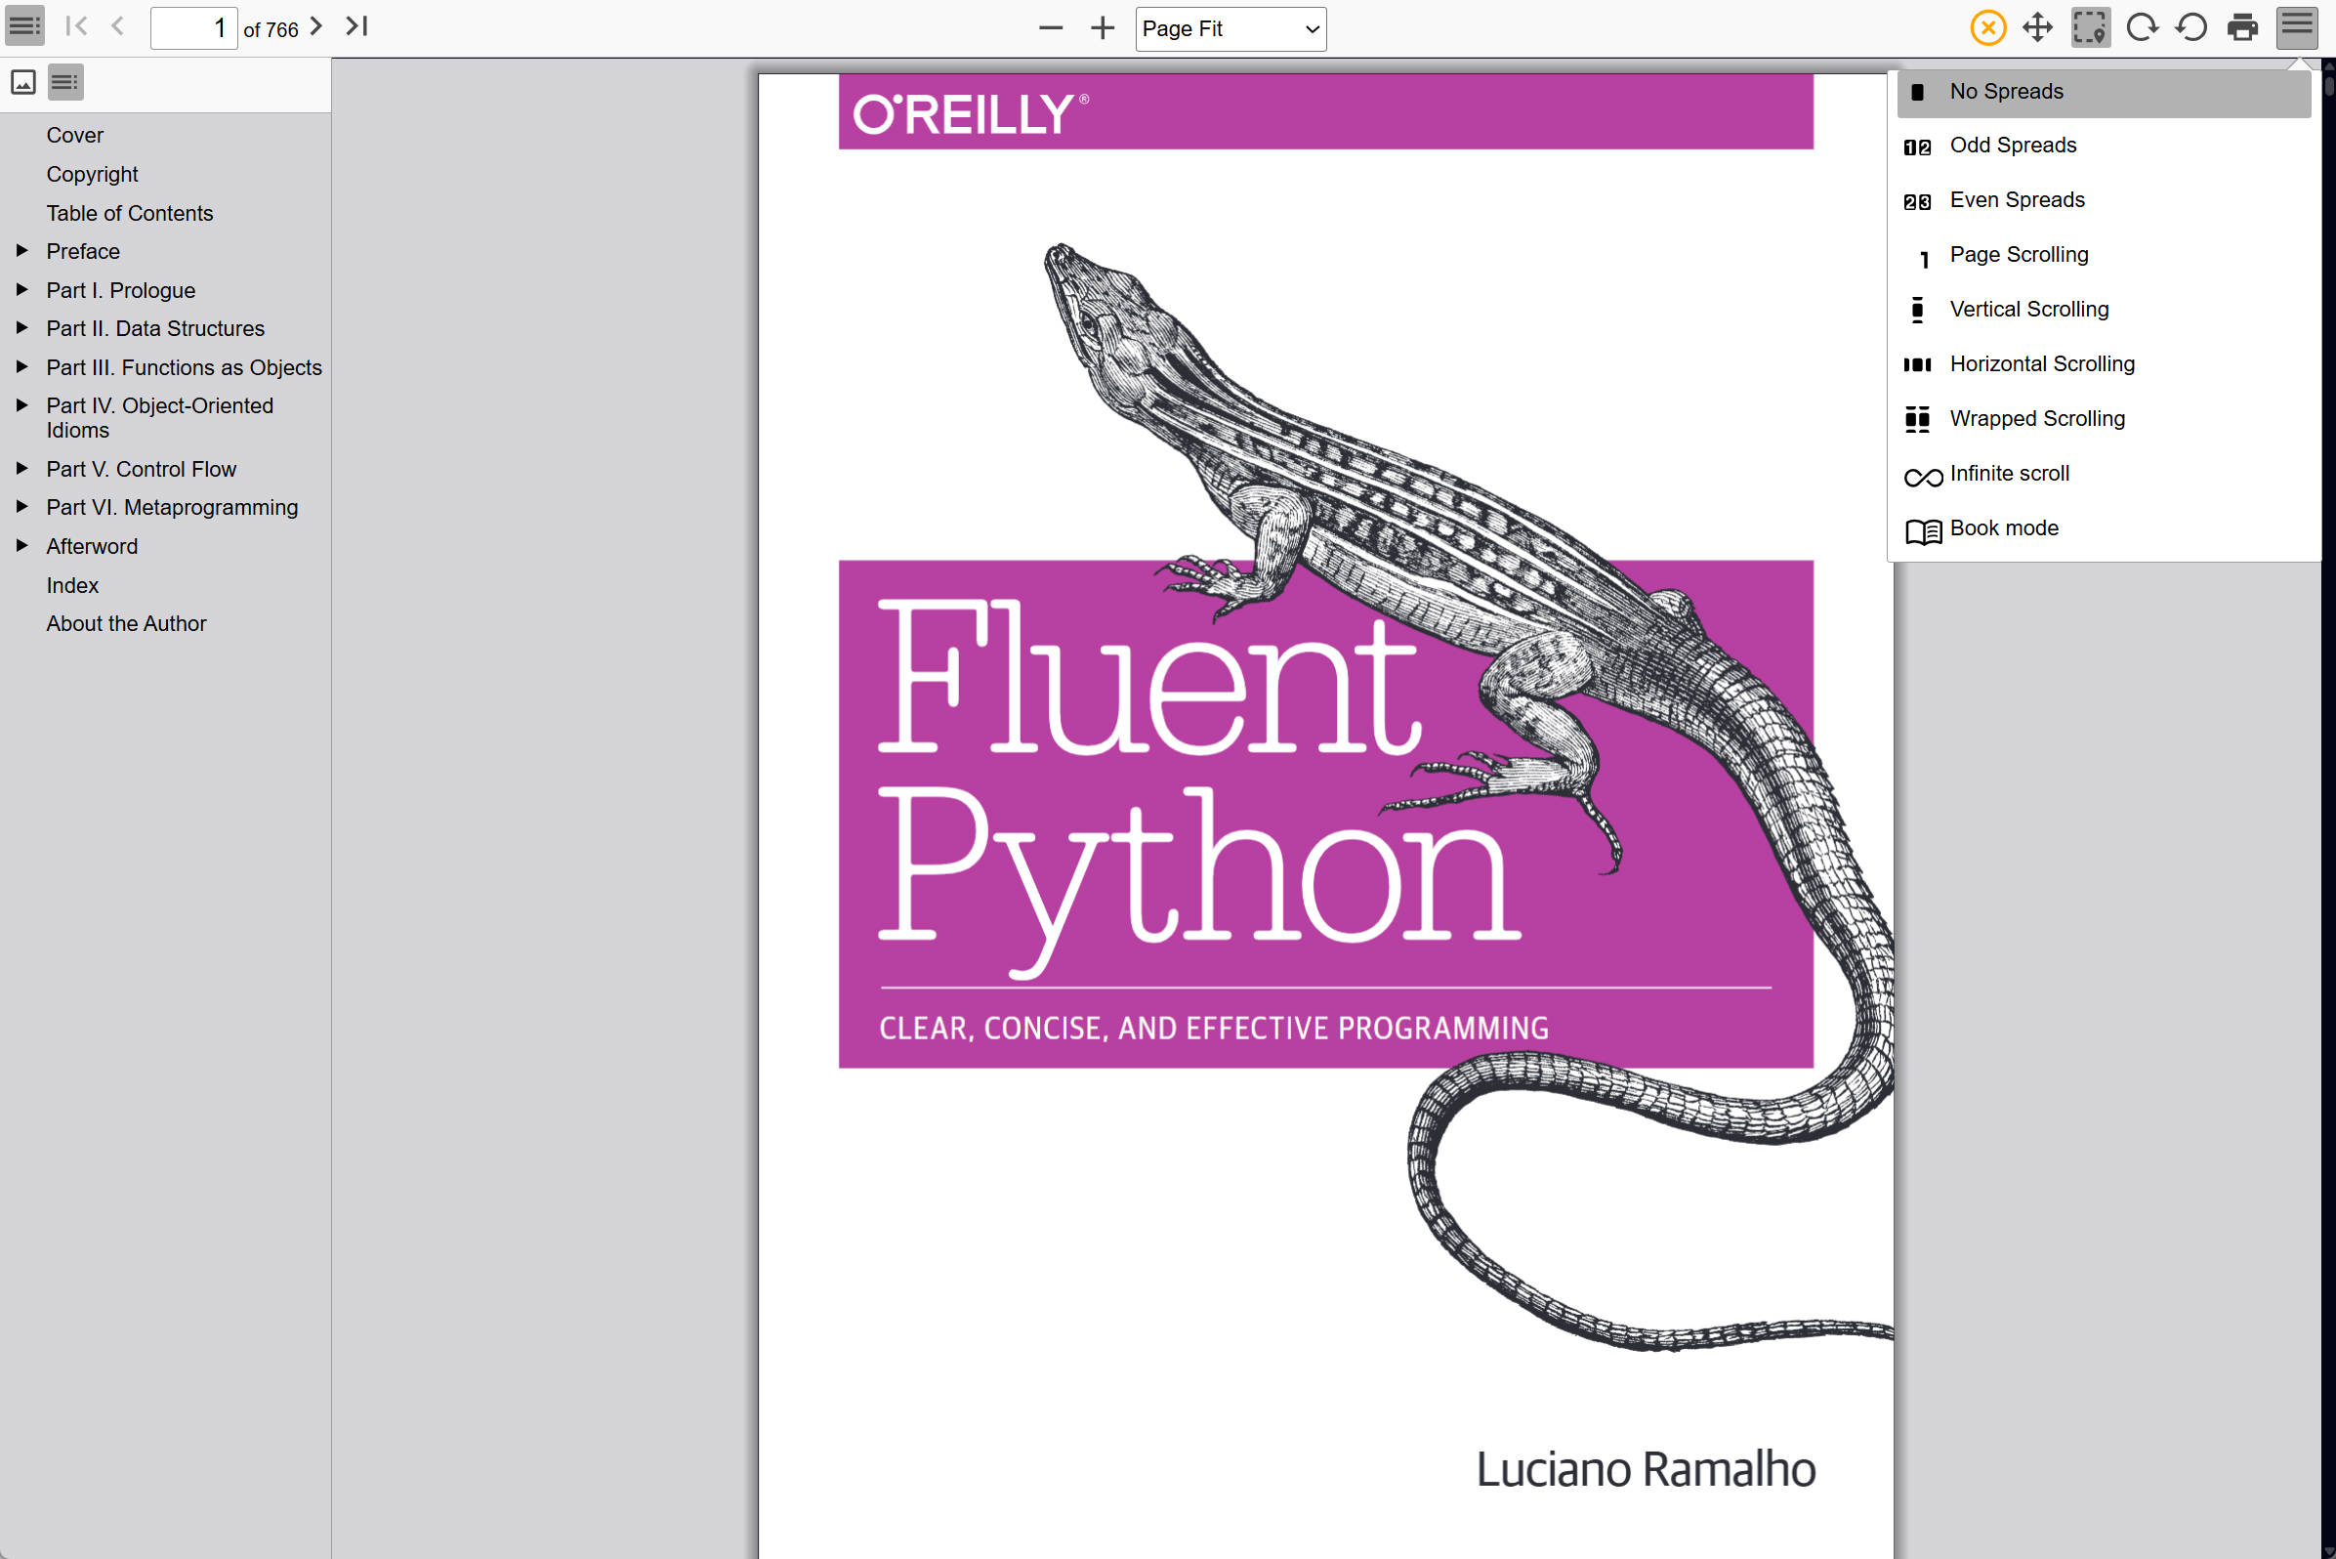
Task: Open the Table of Contents outline entry
Action: point(129,213)
